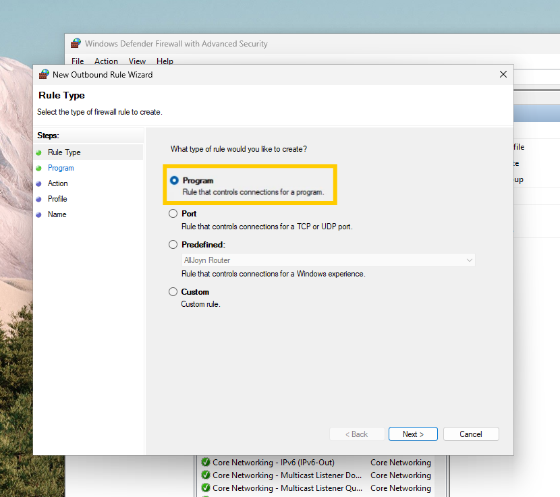
Task: Select Core Networking - Multicast Listener Qu... rule
Action: pyautogui.click(x=287, y=488)
